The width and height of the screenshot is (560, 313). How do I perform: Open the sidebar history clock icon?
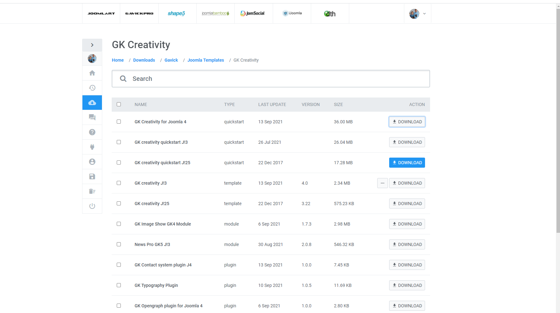click(x=92, y=88)
